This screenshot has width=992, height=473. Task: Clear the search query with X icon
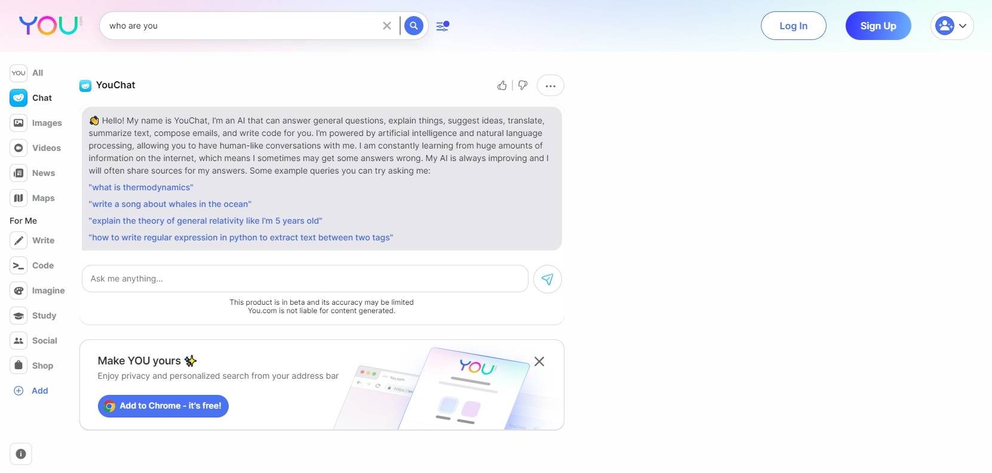[387, 26]
